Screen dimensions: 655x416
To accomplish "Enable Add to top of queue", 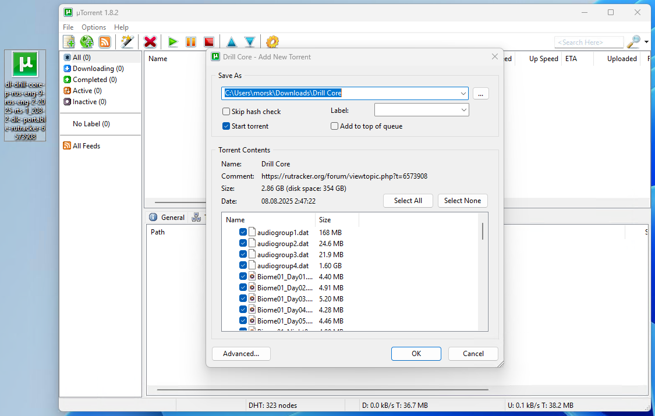I will click(x=334, y=126).
